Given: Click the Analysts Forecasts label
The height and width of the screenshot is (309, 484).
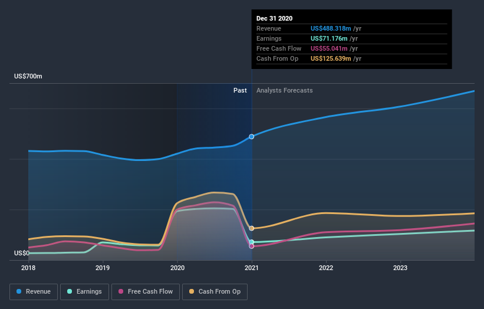Looking at the screenshot, I should (285, 90).
